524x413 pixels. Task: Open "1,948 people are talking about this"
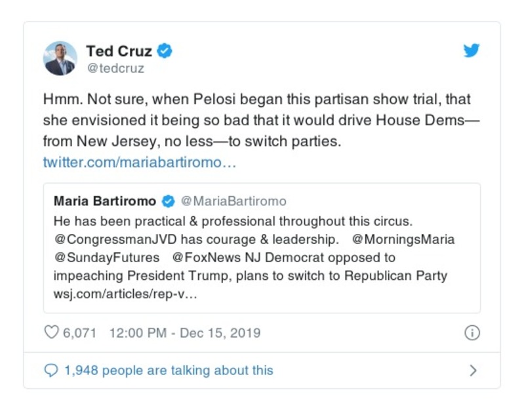[169, 370]
